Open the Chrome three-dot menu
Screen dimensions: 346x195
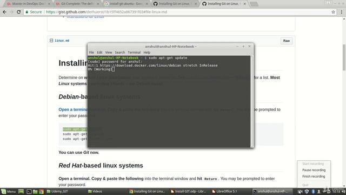point(341,12)
